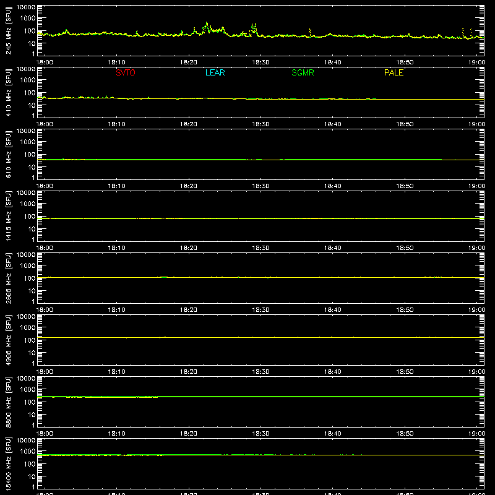Click the 10000 tick label on the 245 MHz axis
The width and height of the screenshot is (495, 495).
pyautogui.click(x=26, y=7)
